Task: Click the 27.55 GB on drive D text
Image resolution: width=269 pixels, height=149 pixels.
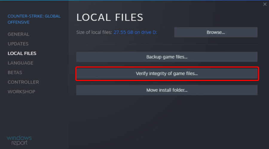Action: click(x=135, y=32)
